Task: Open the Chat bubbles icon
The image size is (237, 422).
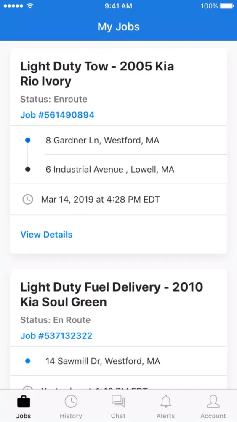Action: coord(118,402)
